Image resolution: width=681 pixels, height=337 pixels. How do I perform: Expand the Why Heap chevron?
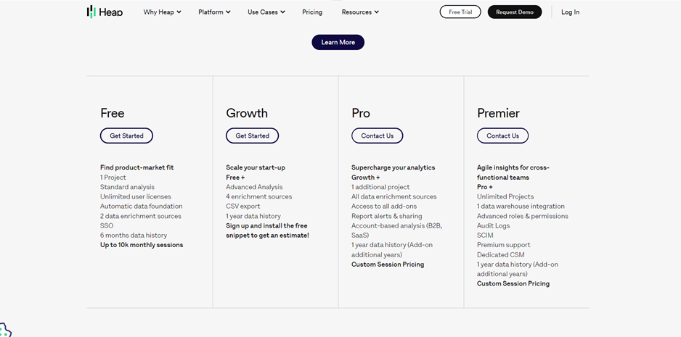(x=179, y=12)
